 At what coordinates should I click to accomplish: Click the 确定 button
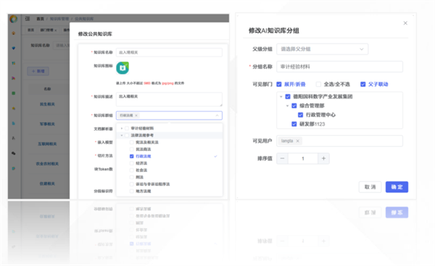[397, 187]
